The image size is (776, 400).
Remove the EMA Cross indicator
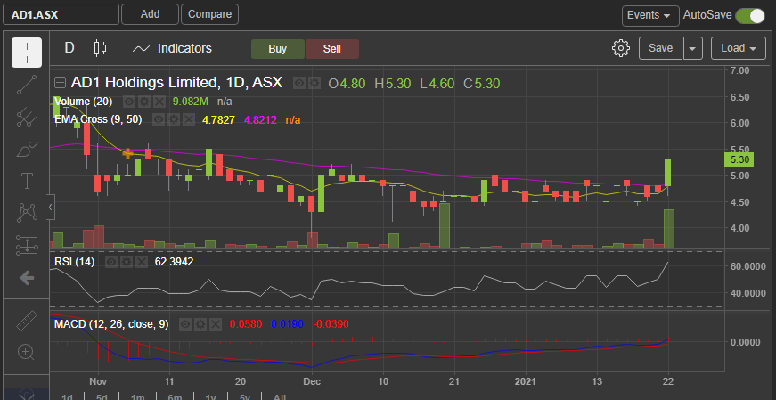tap(188, 119)
